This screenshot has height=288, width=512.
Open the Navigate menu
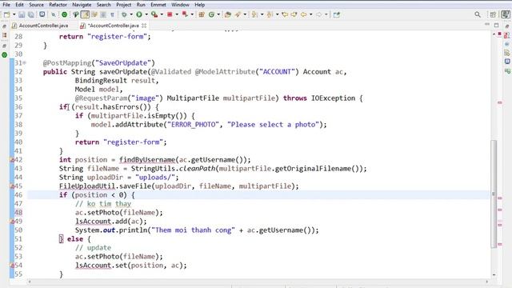[x=82, y=5]
